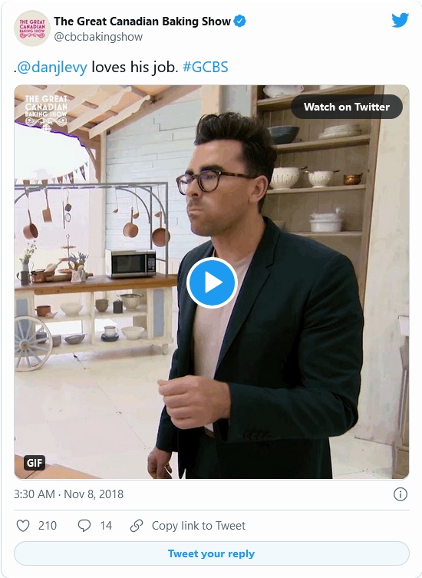The height and width of the screenshot is (578, 422).
Task: Open the tweet info circle icon
Action: click(x=401, y=494)
